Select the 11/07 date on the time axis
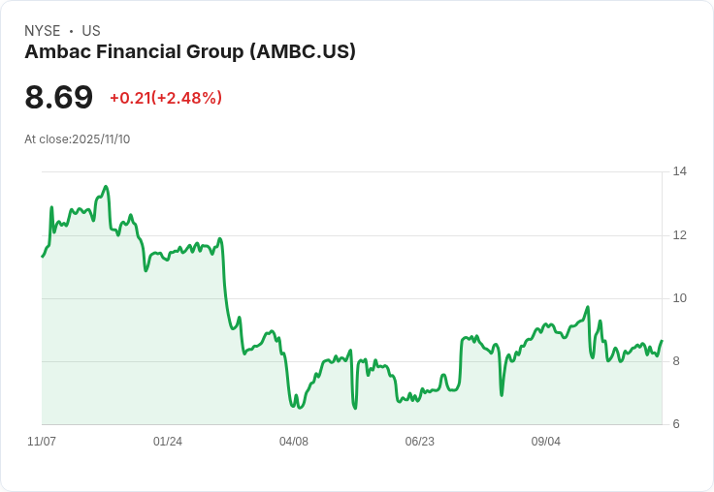 [x=42, y=442]
